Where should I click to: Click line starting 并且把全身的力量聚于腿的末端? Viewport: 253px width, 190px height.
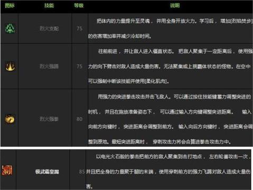[168, 172]
